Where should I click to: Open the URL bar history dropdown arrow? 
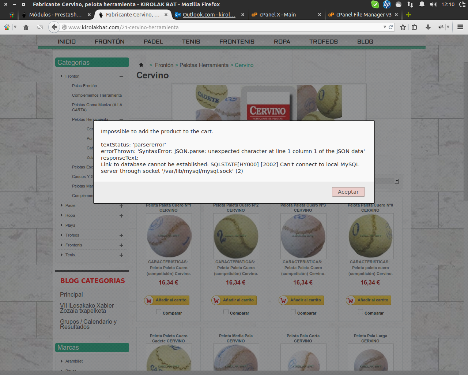click(x=385, y=27)
